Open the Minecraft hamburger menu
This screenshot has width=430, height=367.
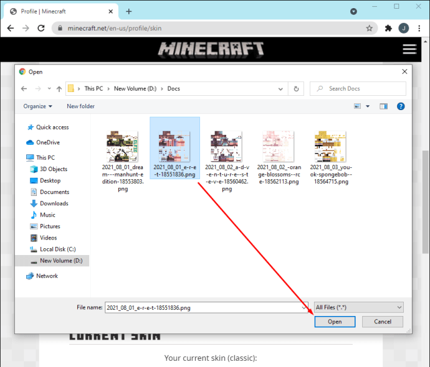click(x=409, y=49)
